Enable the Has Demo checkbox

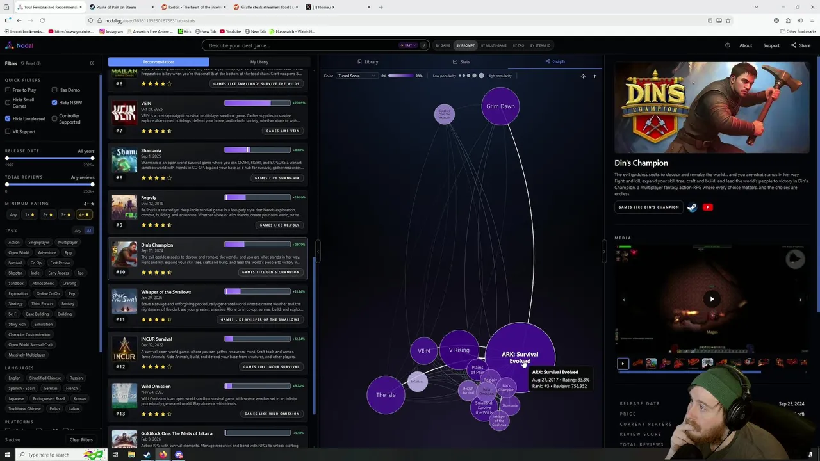point(54,90)
